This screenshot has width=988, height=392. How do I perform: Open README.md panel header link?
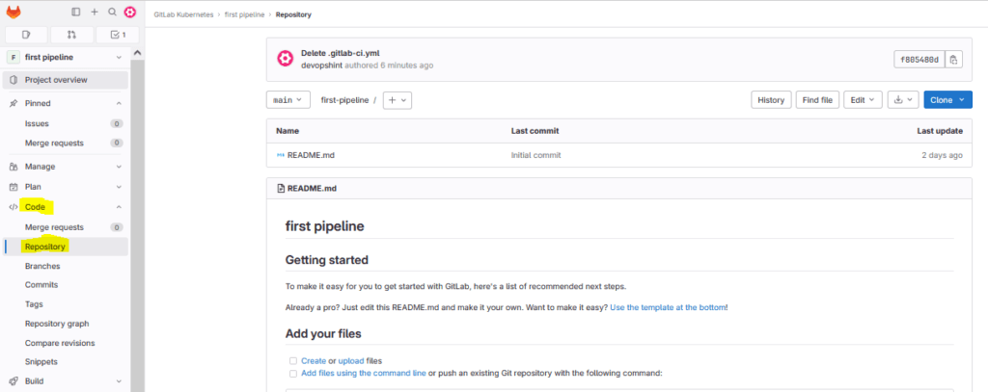pos(312,188)
